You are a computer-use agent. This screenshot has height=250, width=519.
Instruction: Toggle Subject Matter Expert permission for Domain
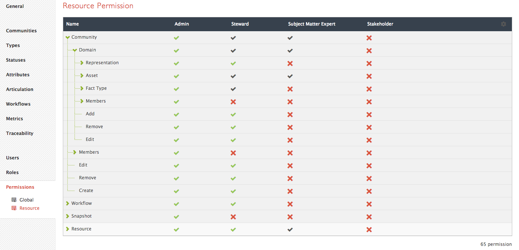tap(290, 50)
